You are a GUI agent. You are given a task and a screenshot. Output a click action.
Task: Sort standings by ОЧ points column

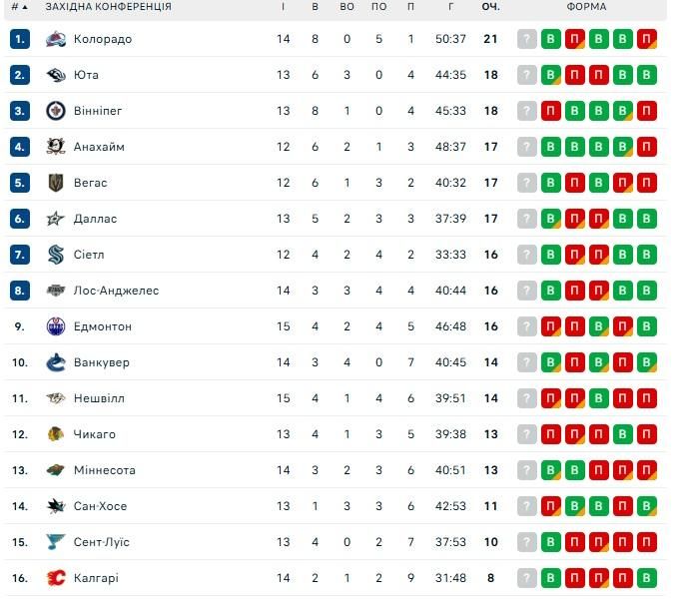(x=490, y=7)
